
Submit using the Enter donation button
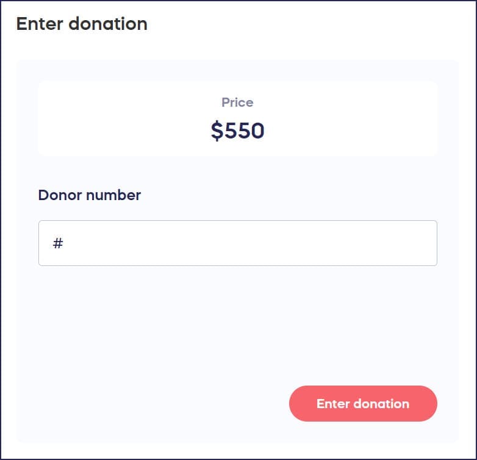pyautogui.click(x=363, y=403)
